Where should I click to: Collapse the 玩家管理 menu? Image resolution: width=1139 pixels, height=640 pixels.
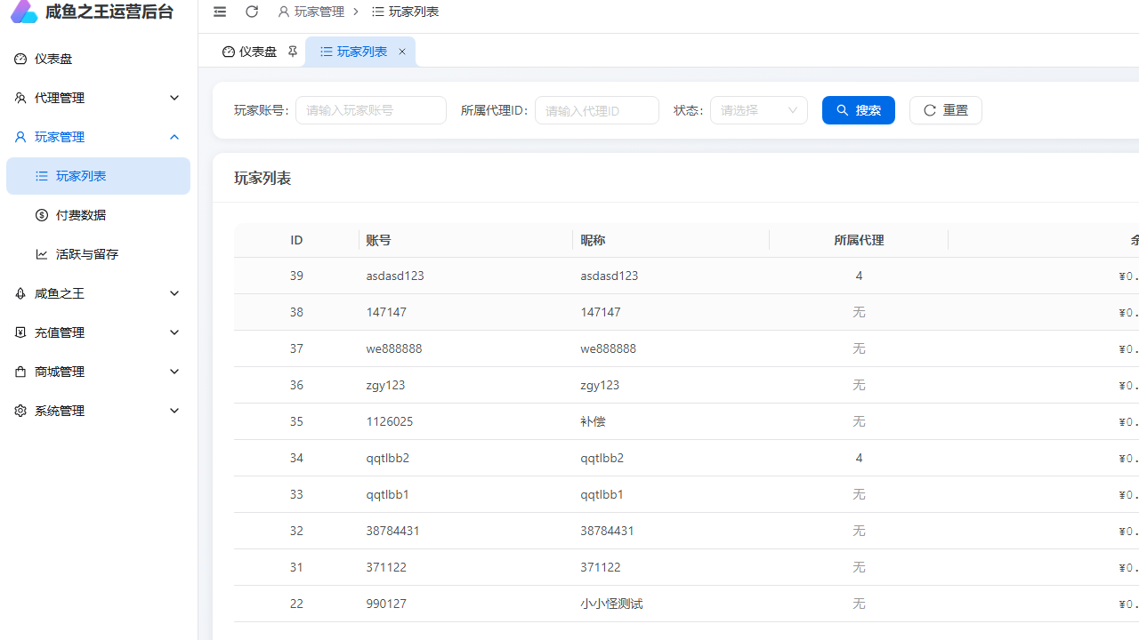(98, 137)
